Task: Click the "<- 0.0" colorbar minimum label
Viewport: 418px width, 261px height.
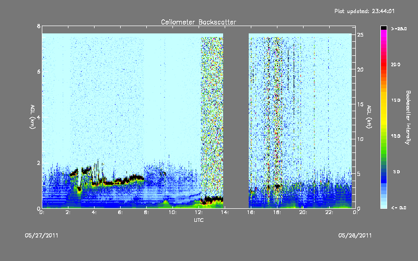Action: click(x=399, y=208)
